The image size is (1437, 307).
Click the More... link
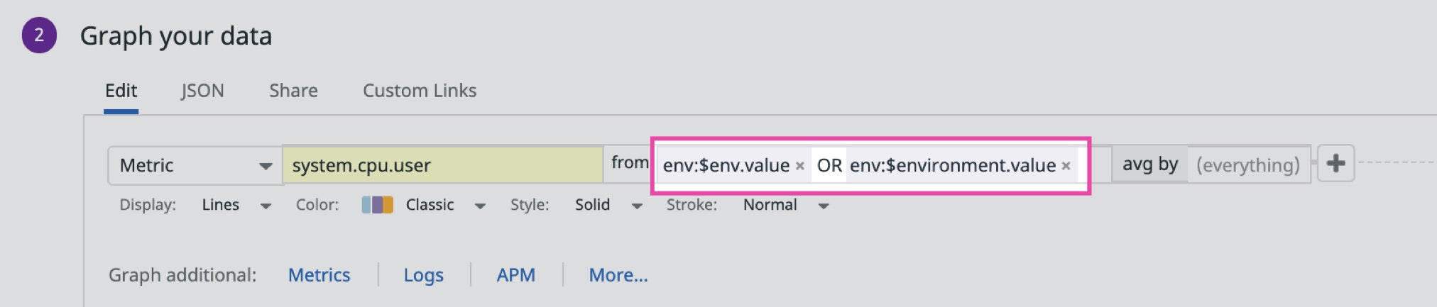pos(618,275)
